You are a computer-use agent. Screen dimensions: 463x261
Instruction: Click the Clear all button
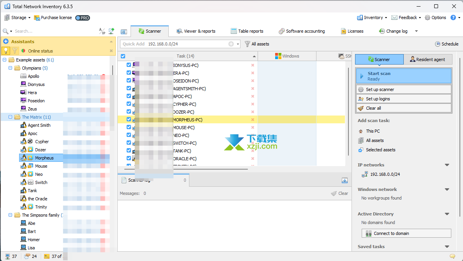404,108
